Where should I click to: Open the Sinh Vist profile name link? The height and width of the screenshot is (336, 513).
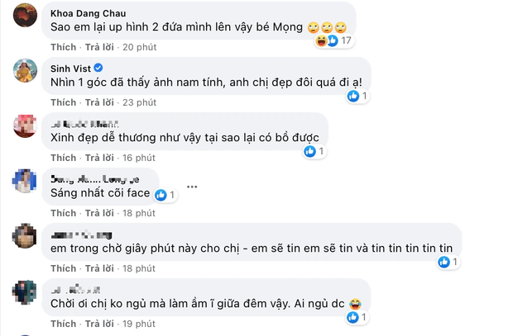pos(70,68)
